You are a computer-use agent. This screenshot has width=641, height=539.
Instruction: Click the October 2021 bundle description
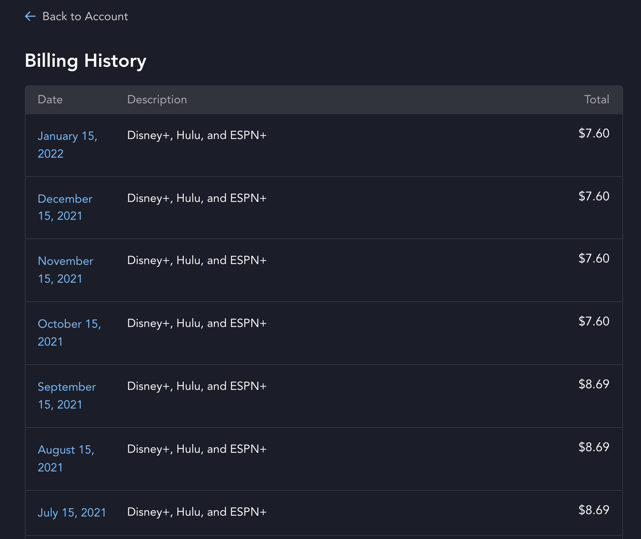[x=197, y=323]
